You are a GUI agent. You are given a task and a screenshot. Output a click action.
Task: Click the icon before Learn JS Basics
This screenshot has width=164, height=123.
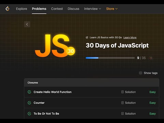tap(87, 38)
